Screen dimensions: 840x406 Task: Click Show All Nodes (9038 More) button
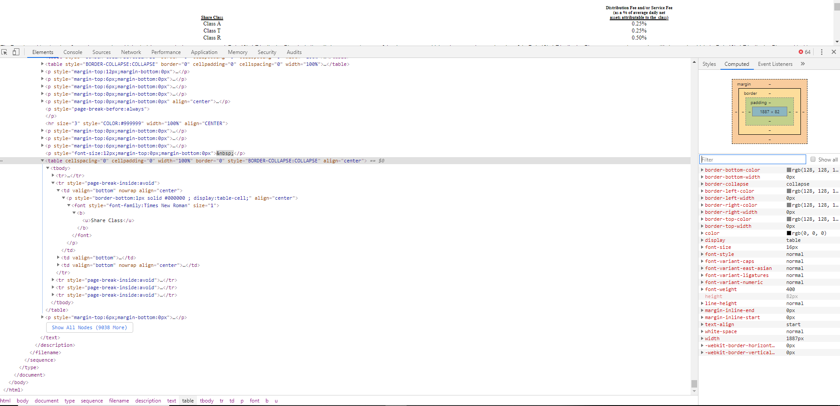tap(89, 327)
